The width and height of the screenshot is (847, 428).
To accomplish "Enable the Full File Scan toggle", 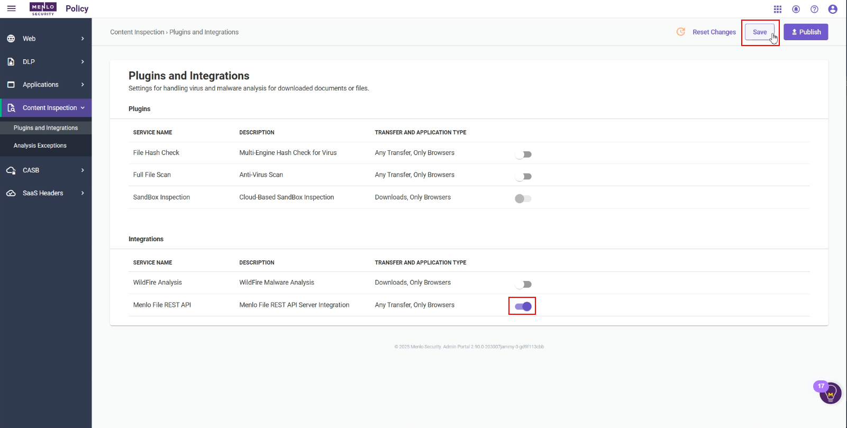I will 523,176.
